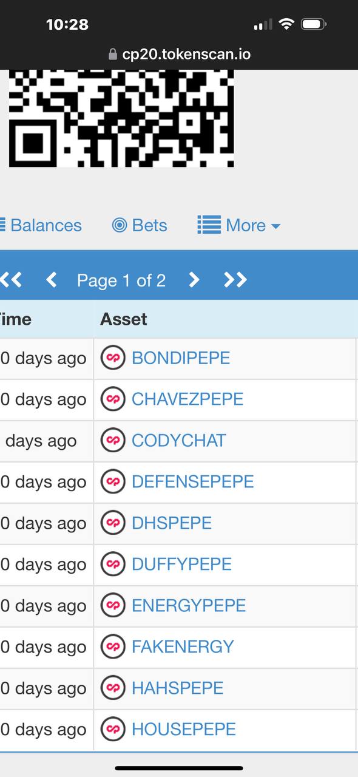Open the CHAVEZPEPE asset link

(187, 399)
